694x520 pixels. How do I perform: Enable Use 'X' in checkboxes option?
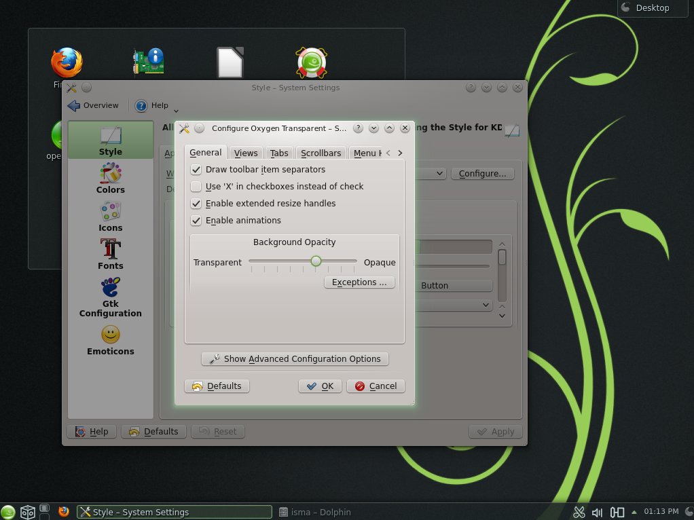click(x=196, y=186)
